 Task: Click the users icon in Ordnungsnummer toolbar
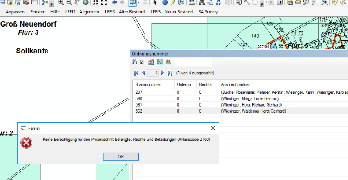(x=168, y=62)
